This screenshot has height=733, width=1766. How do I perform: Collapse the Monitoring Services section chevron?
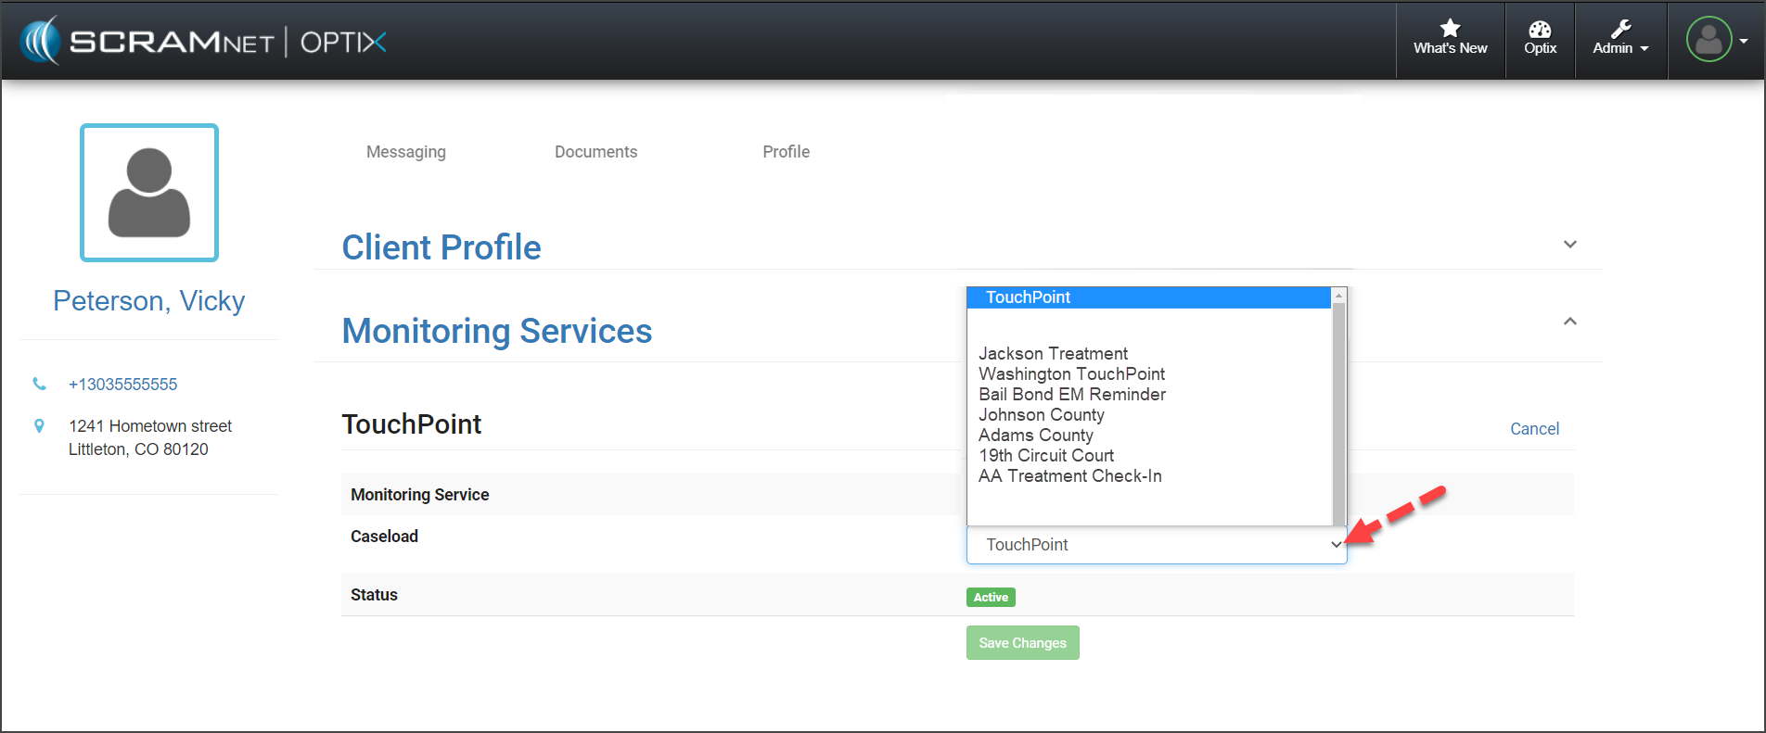(1569, 322)
